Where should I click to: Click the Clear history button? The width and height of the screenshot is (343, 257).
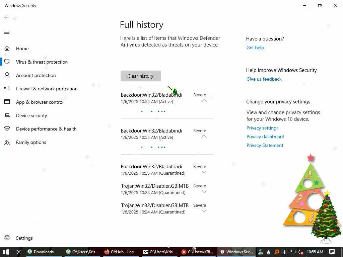140,76
